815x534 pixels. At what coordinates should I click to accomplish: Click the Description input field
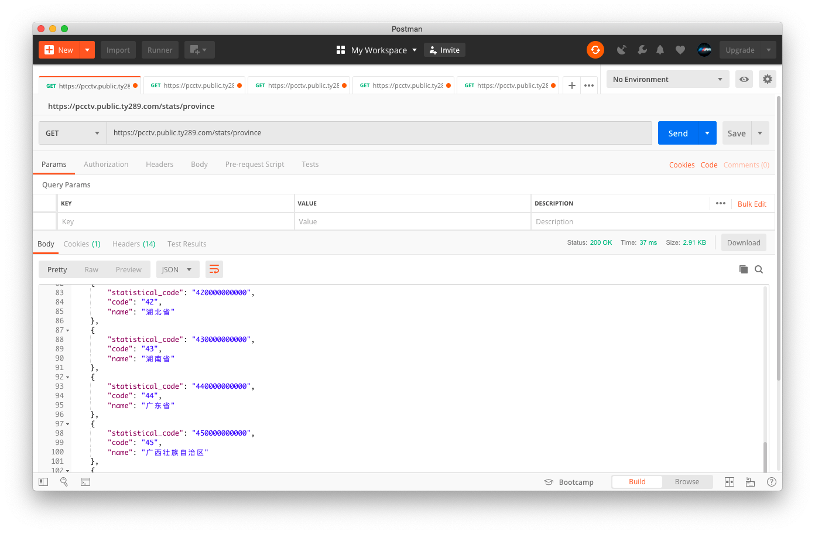[653, 221]
